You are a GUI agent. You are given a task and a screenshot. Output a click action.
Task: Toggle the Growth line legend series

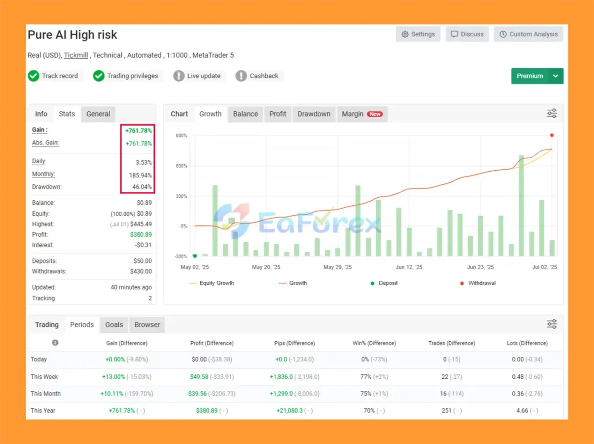293,283
